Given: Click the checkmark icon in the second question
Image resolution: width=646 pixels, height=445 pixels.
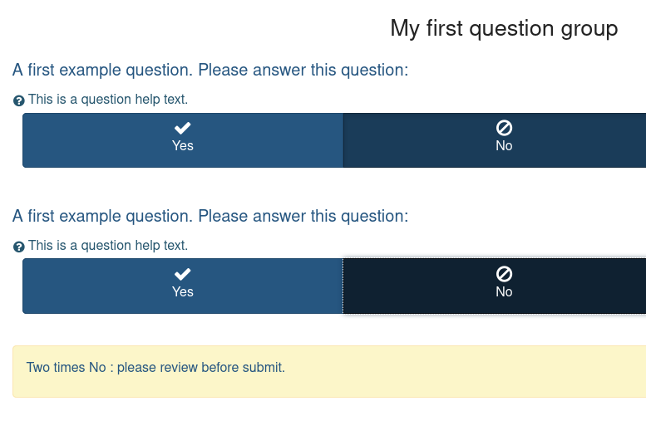Looking at the screenshot, I should tap(183, 274).
